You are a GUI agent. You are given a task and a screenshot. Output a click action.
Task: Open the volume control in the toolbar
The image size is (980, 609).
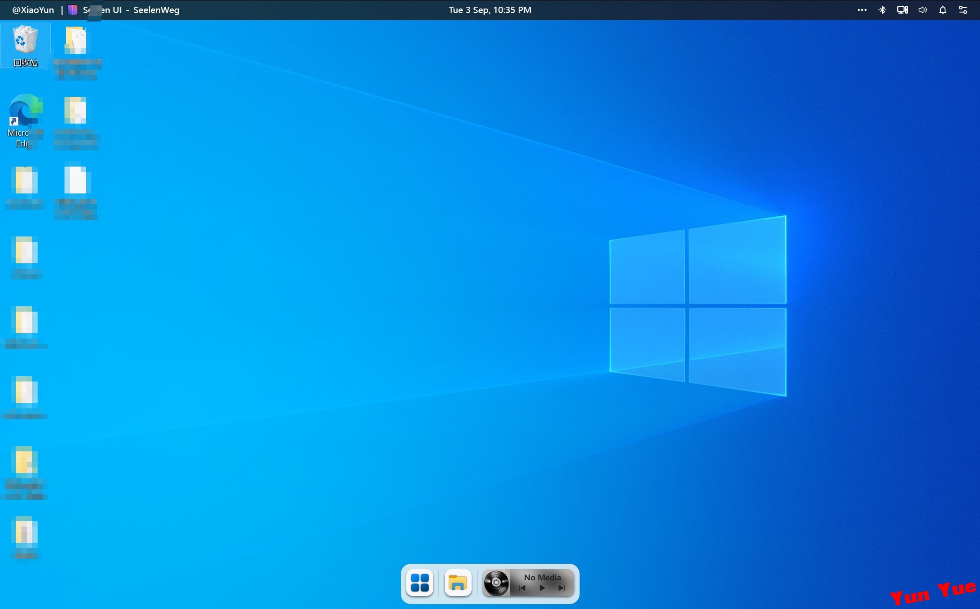point(923,10)
